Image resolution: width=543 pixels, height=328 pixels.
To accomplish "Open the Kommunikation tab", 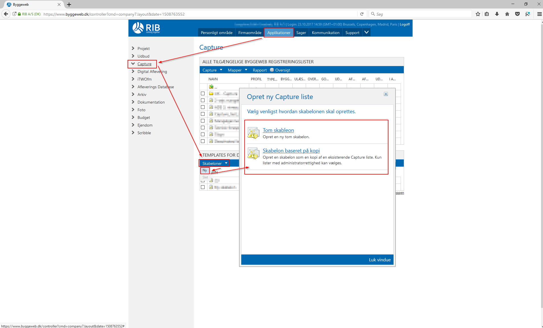I will click(x=325, y=33).
